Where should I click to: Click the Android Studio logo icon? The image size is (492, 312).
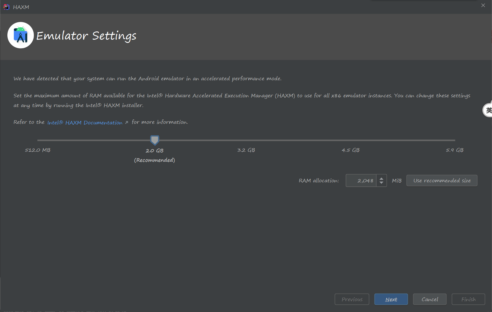tap(21, 35)
